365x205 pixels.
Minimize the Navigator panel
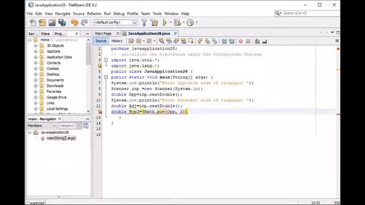(87, 119)
